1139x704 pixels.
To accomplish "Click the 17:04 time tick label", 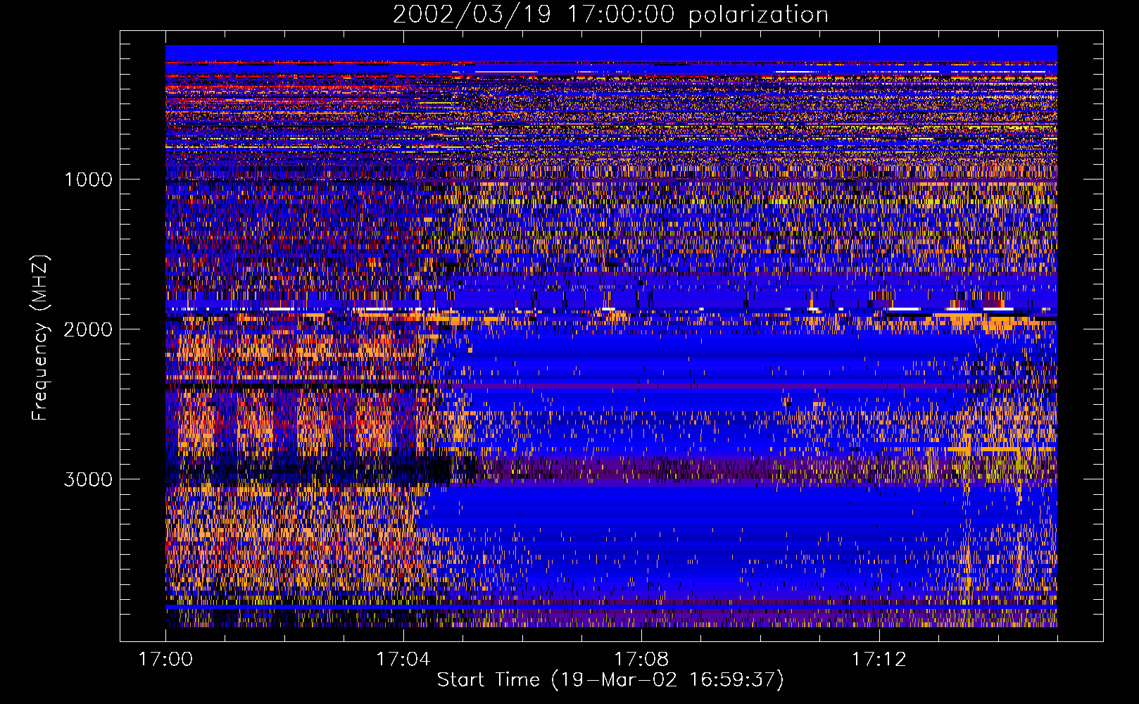I will 403,660.
